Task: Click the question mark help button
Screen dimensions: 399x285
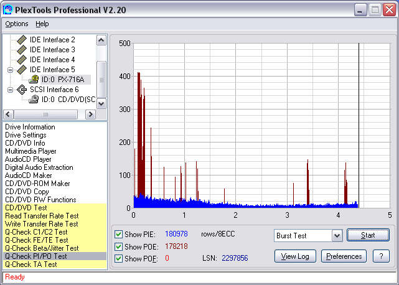Action: (x=381, y=256)
